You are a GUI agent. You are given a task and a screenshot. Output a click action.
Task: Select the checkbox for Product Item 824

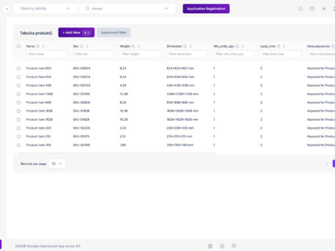pyautogui.click(x=18, y=68)
